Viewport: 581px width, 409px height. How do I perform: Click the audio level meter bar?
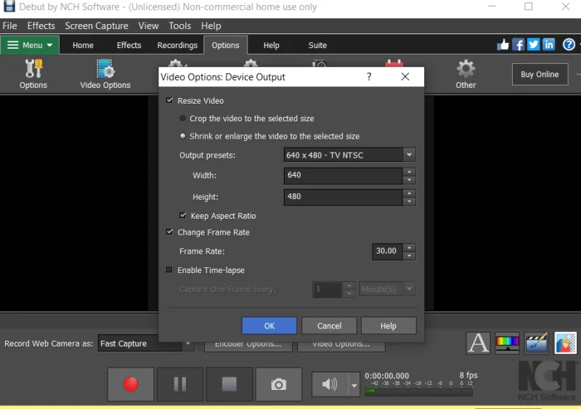tap(419, 391)
